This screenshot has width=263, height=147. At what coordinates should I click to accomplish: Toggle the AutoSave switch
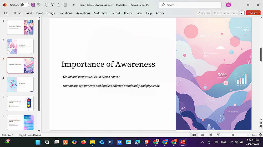pos(24,5)
